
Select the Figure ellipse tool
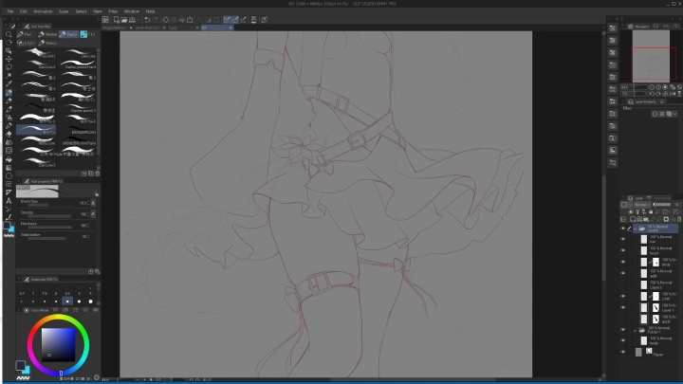pos(9,176)
